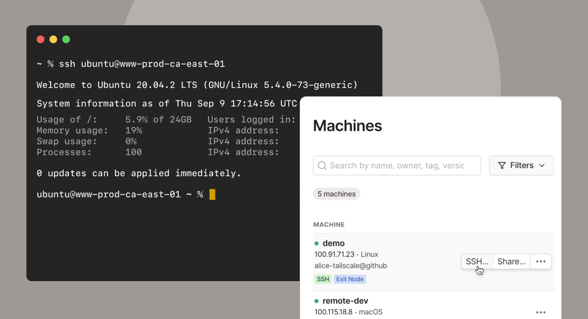The height and width of the screenshot is (319, 588).
Task: Maximize the terminal with green button
Action: click(x=66, y=40)
